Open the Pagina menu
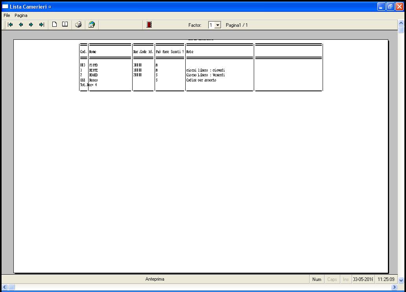 21,15
